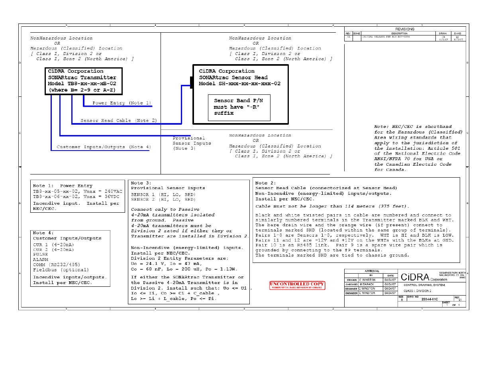Click the "CLASS I, DIVISION 2" subtitle
This screenshot has width=492, height=380.
coord(418,291)
